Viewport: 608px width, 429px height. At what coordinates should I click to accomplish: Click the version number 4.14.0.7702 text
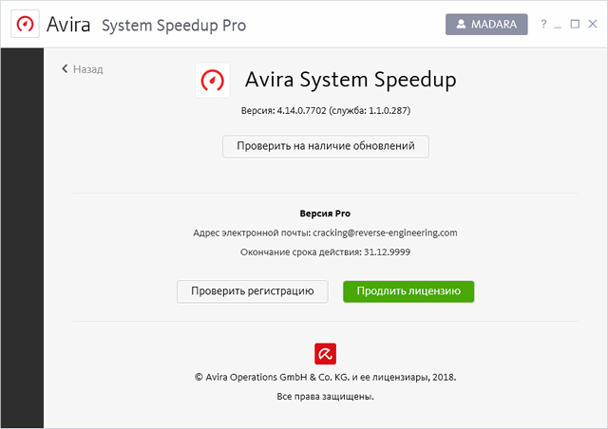(299, 111)
